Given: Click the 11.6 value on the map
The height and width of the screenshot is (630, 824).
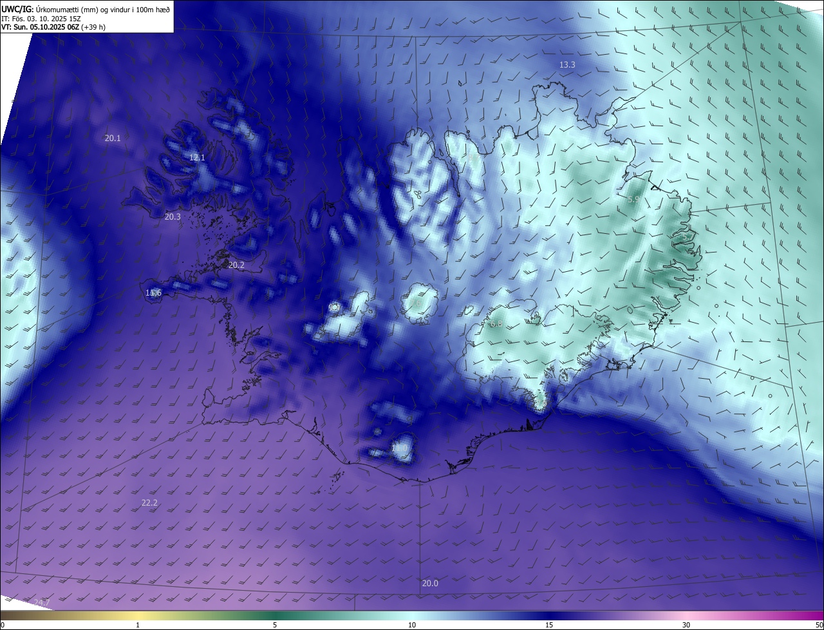Looking at the screenshot, I should [153, 293].
